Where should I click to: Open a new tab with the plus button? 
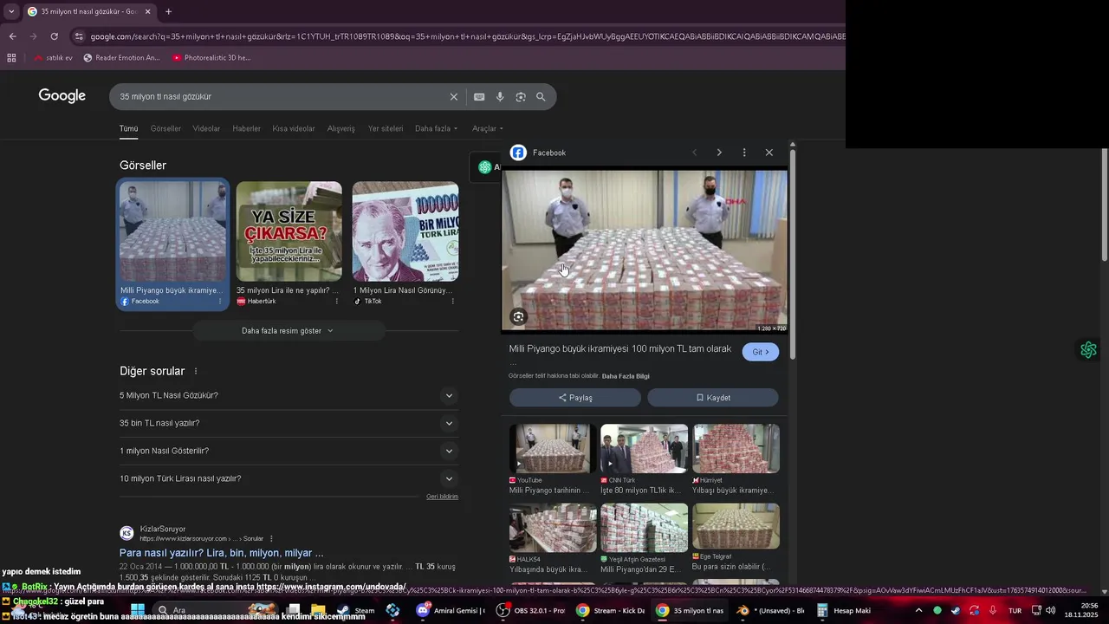click(168, 11)
